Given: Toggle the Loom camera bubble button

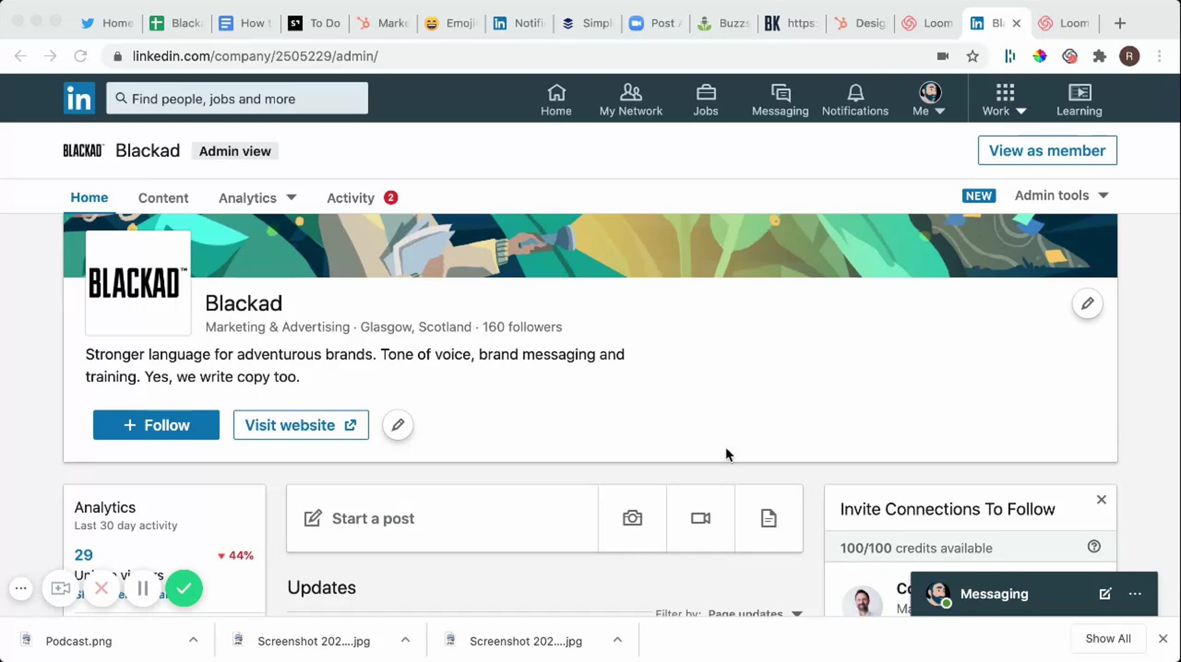Looking at the screenshot, I should click(x=61, y=588).
